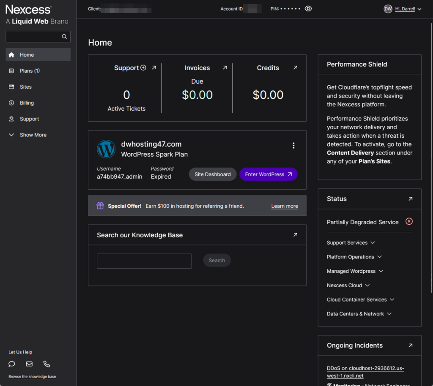Image resolution: width=433 pixels, height=386 pixels.
Task: Open Ongoing Incidents via its arrow icon
Action: 411,345
